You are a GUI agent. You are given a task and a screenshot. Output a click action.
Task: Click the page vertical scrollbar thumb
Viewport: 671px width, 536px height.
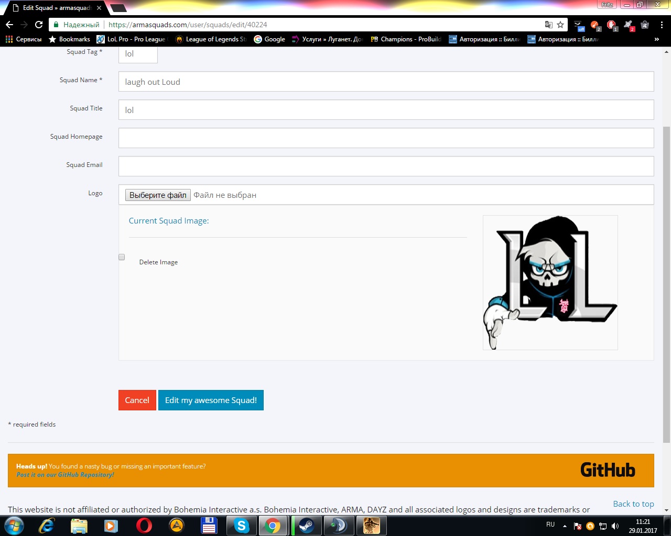tap(667, 285)
